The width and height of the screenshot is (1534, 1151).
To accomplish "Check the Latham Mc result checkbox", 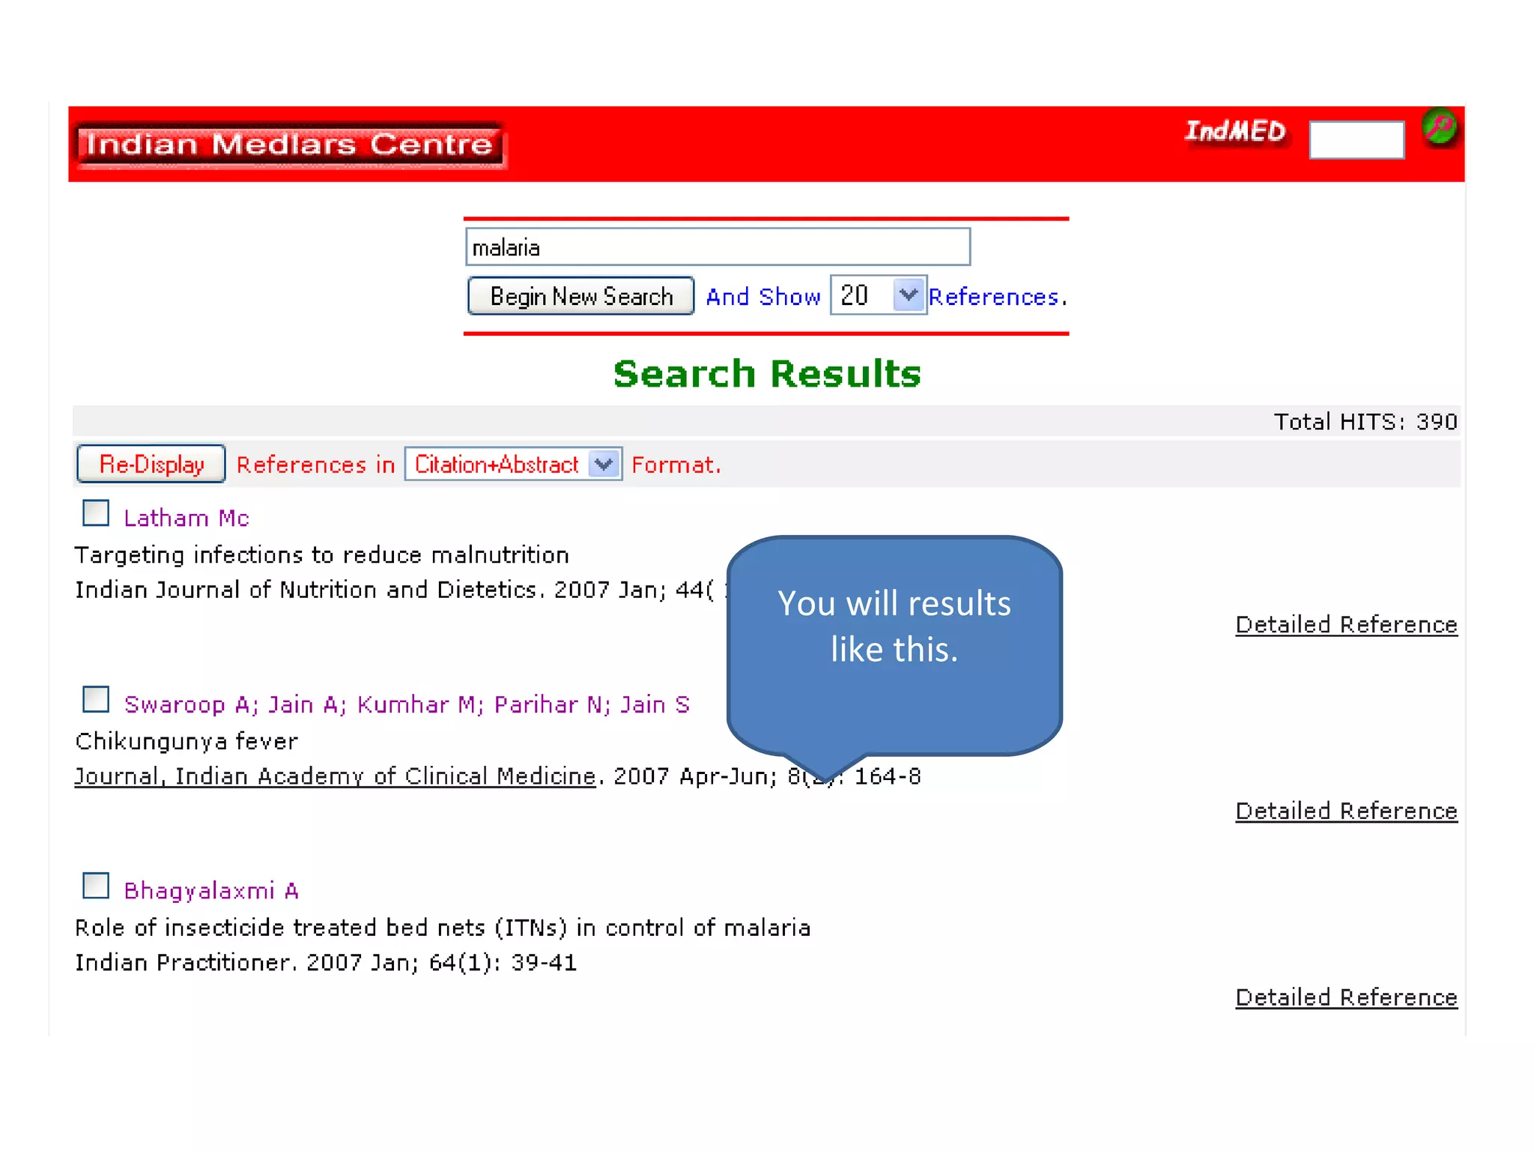I will click(96, 513).
